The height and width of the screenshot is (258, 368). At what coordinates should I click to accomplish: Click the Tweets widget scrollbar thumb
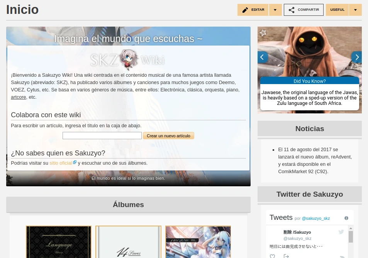351,237
